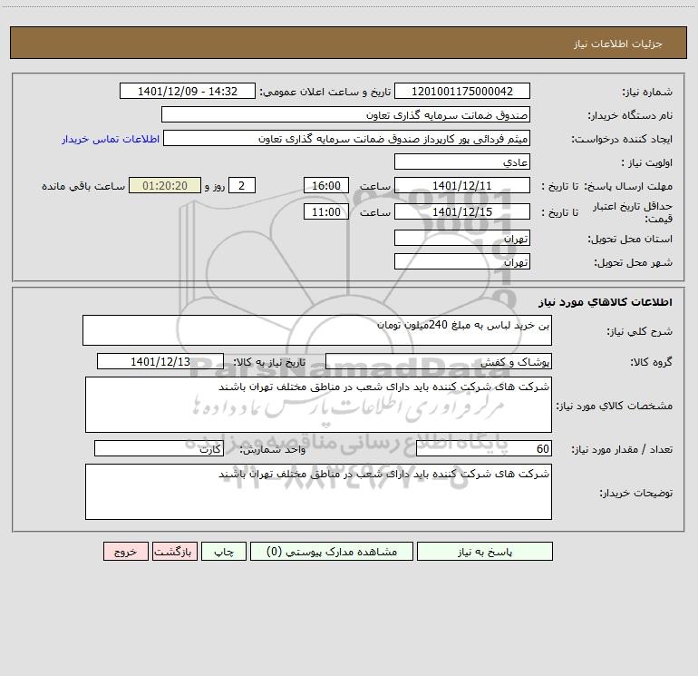Click the priority field عادی
The image size is (698, 676).
tap(462, 162)
